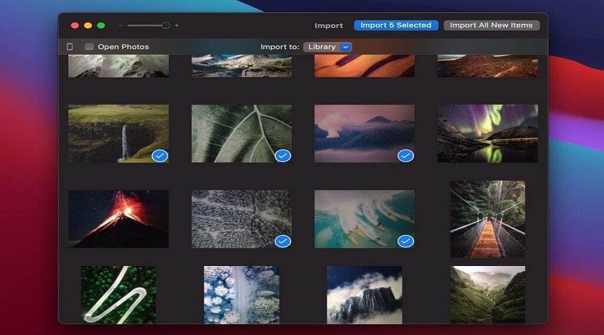The height and width of the screenshot is (335, 604).
Task: Click the plus icon to enlarge thumbnails
Action: pyautogui.click(x=177, y=25)
